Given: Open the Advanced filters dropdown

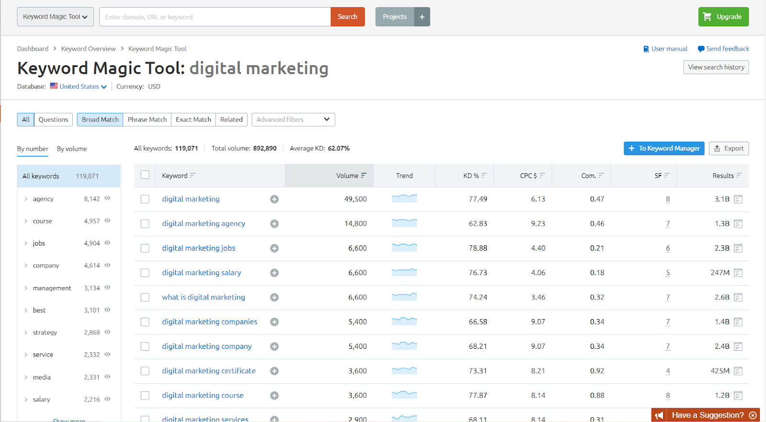Looking at the screenshot, I should [x=293, y=120].
